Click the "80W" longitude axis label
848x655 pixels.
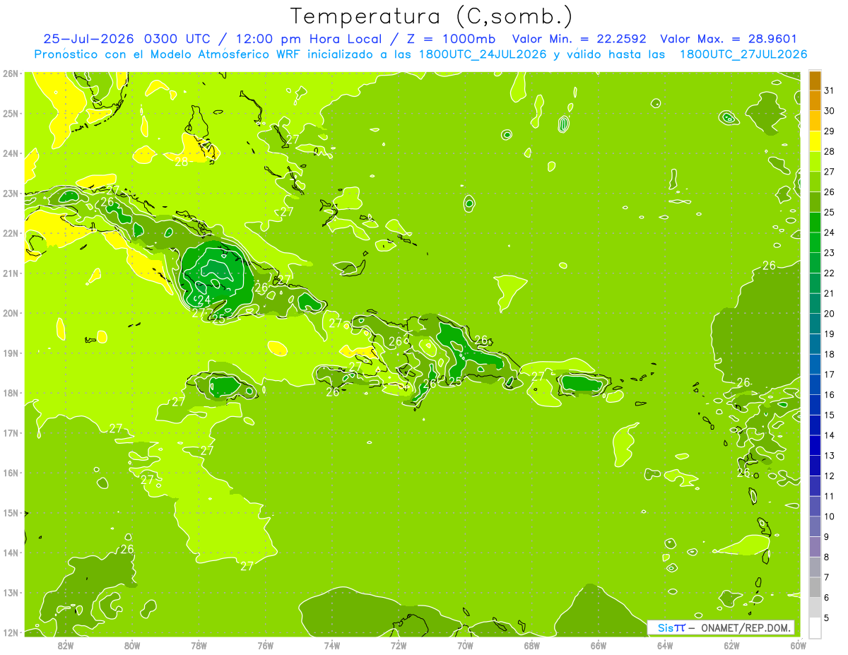132,645
